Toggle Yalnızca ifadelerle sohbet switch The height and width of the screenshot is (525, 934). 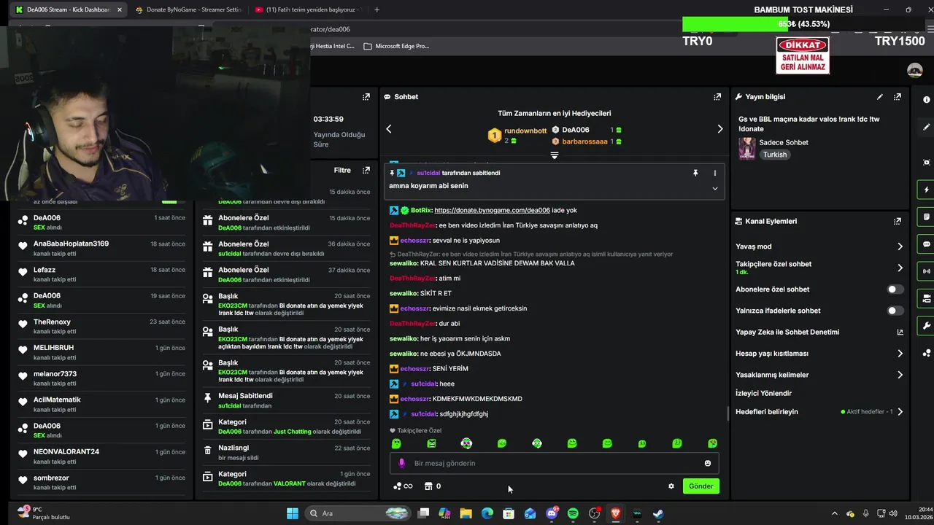tap(895, 311)
